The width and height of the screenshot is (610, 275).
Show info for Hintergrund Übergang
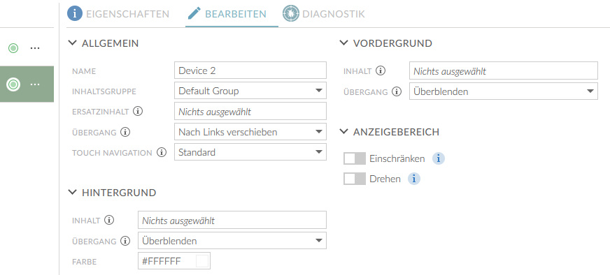coord(125,241)
